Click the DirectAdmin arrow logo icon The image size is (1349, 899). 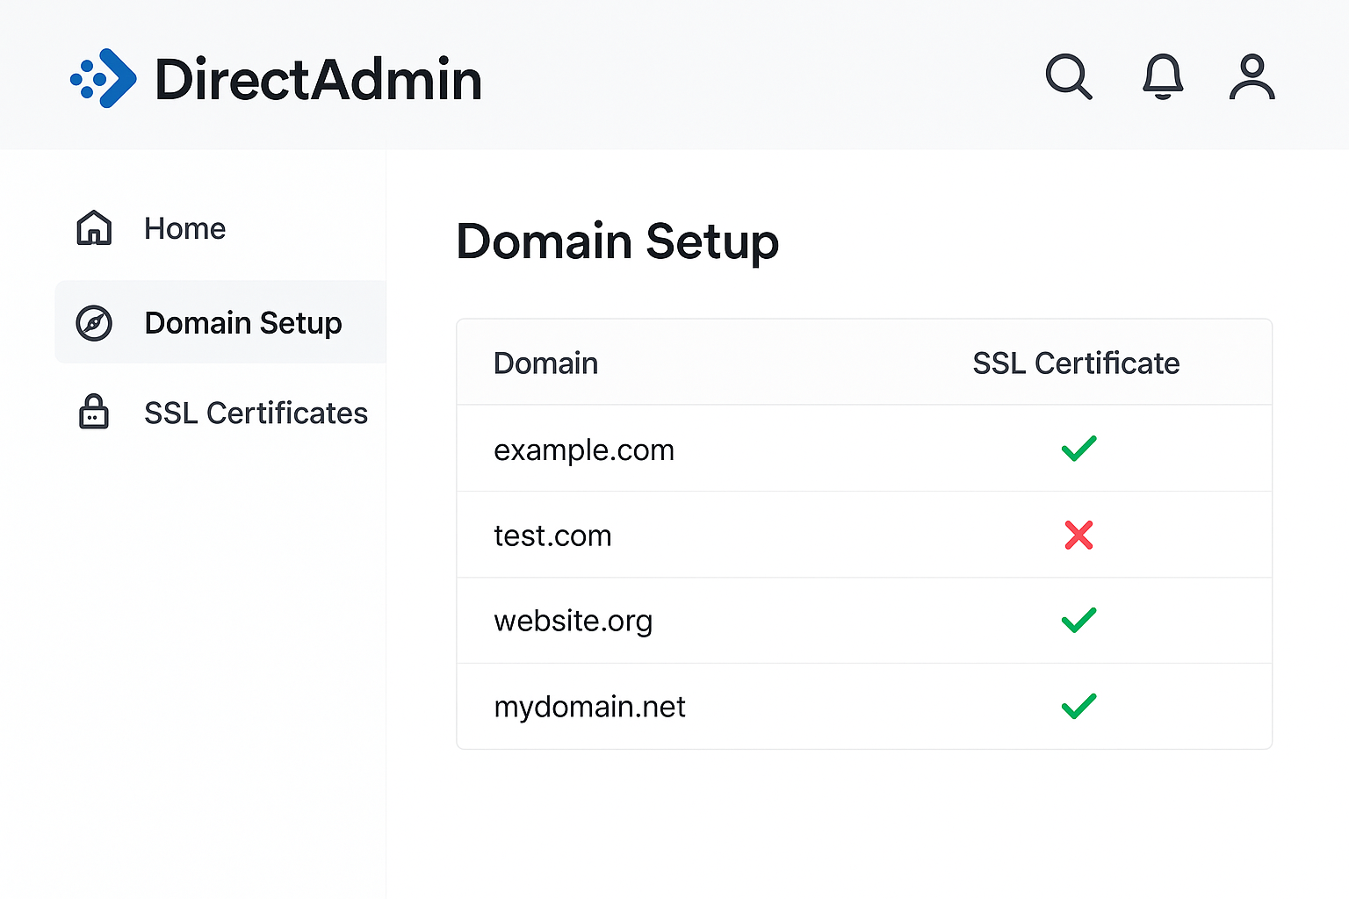pos(104,79)
